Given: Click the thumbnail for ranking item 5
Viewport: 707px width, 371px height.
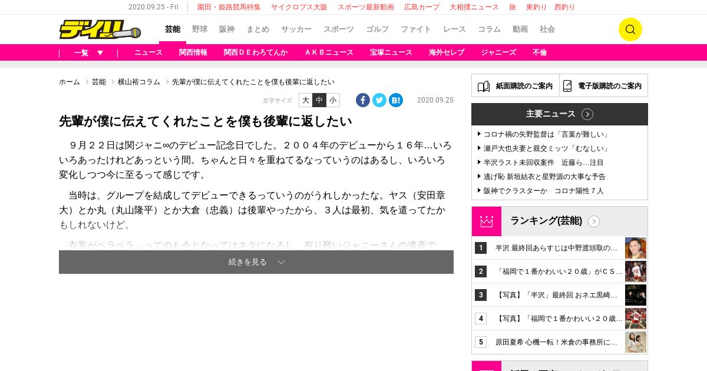Looking at the screenshot, I should pyautogui.click(x=636, y=342).
